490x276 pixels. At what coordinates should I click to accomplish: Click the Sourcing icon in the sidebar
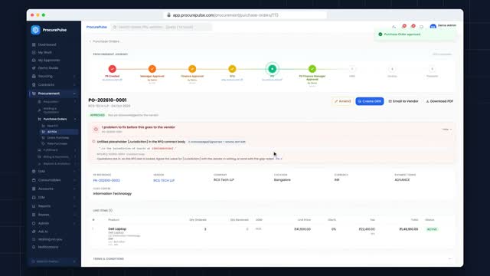[34, 77]
